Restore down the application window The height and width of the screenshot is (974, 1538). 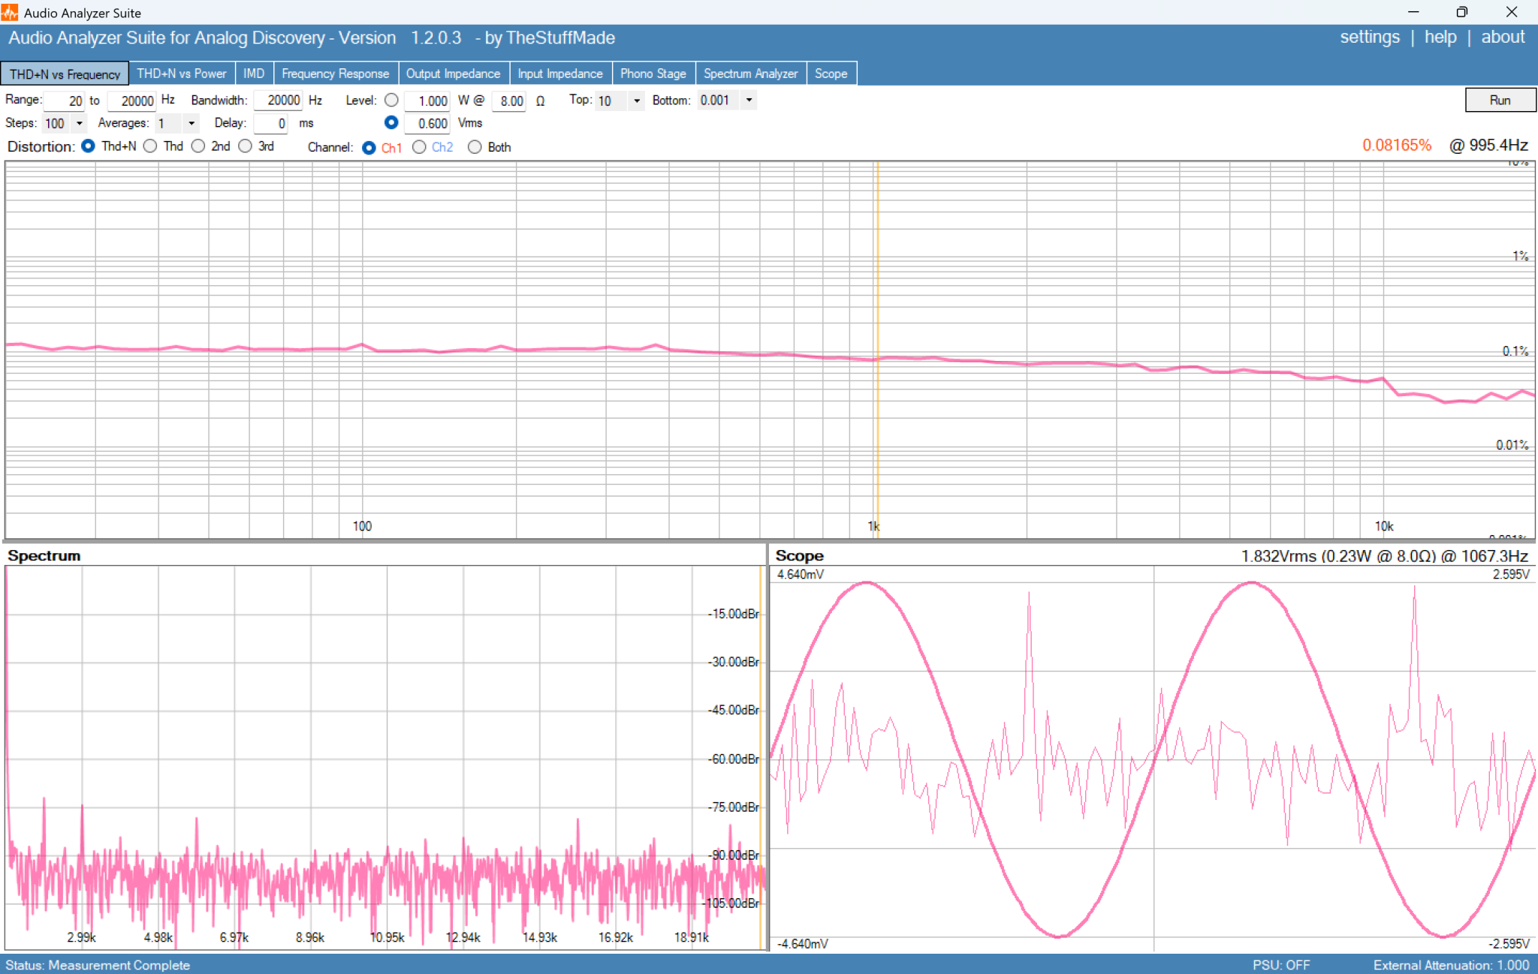coord(1461,12)
